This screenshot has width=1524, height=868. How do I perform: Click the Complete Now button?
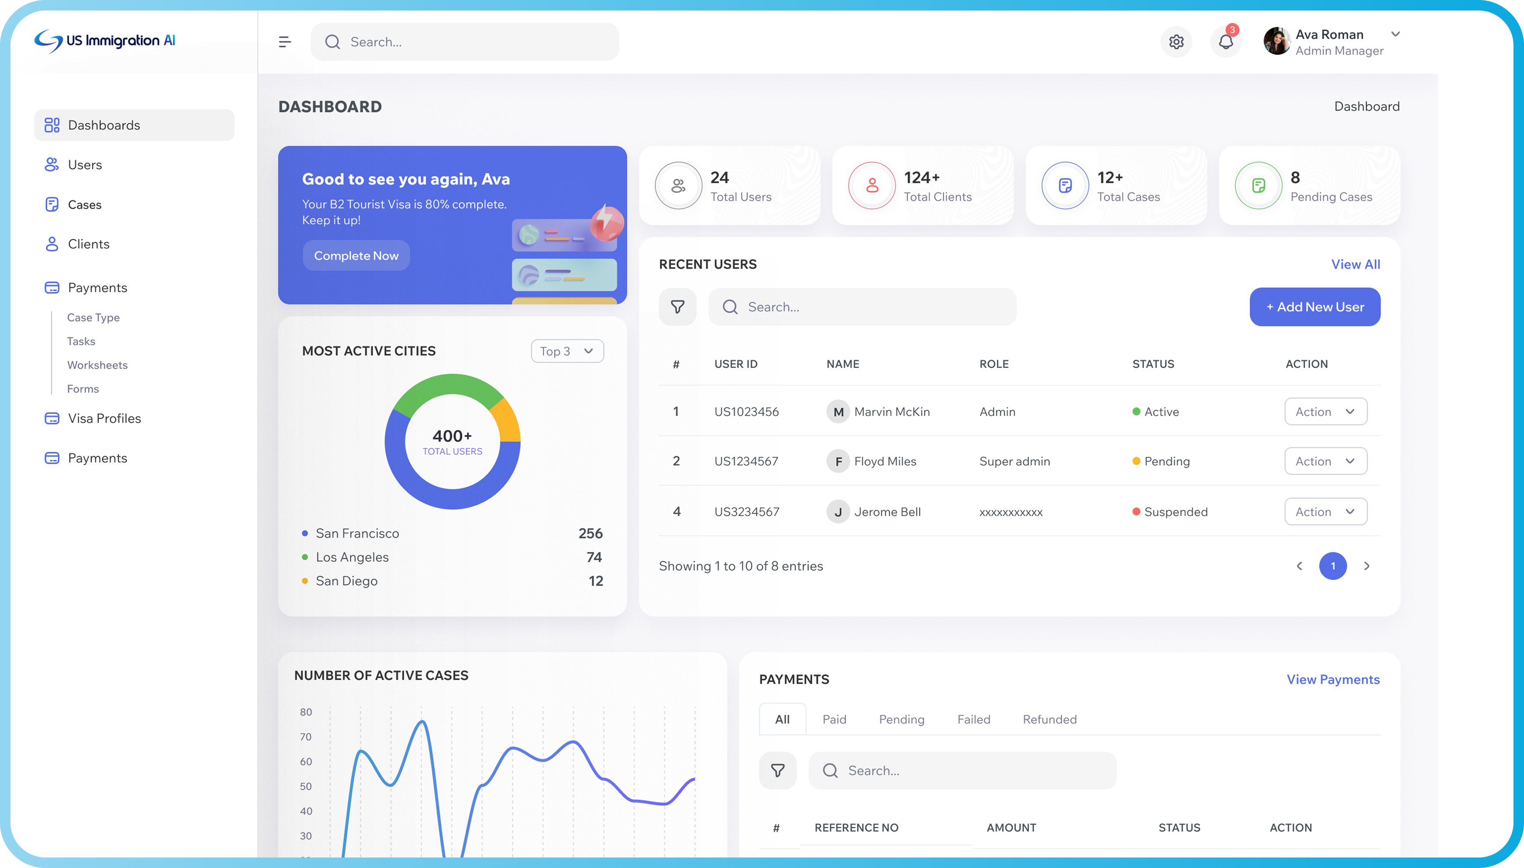coord(356,256)
